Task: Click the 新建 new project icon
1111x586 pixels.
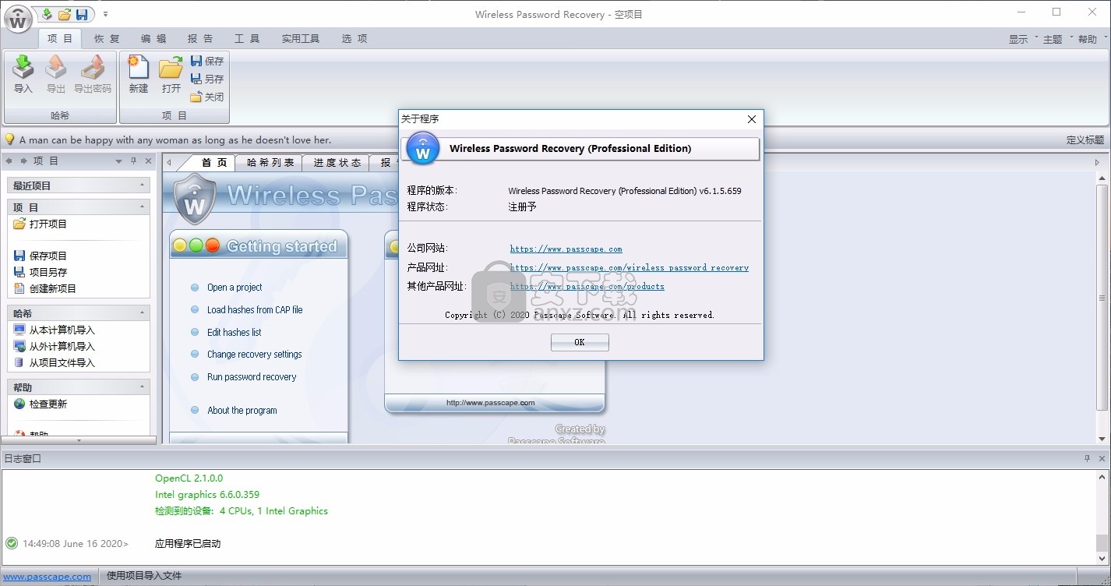Action: [x=139, y=75]
